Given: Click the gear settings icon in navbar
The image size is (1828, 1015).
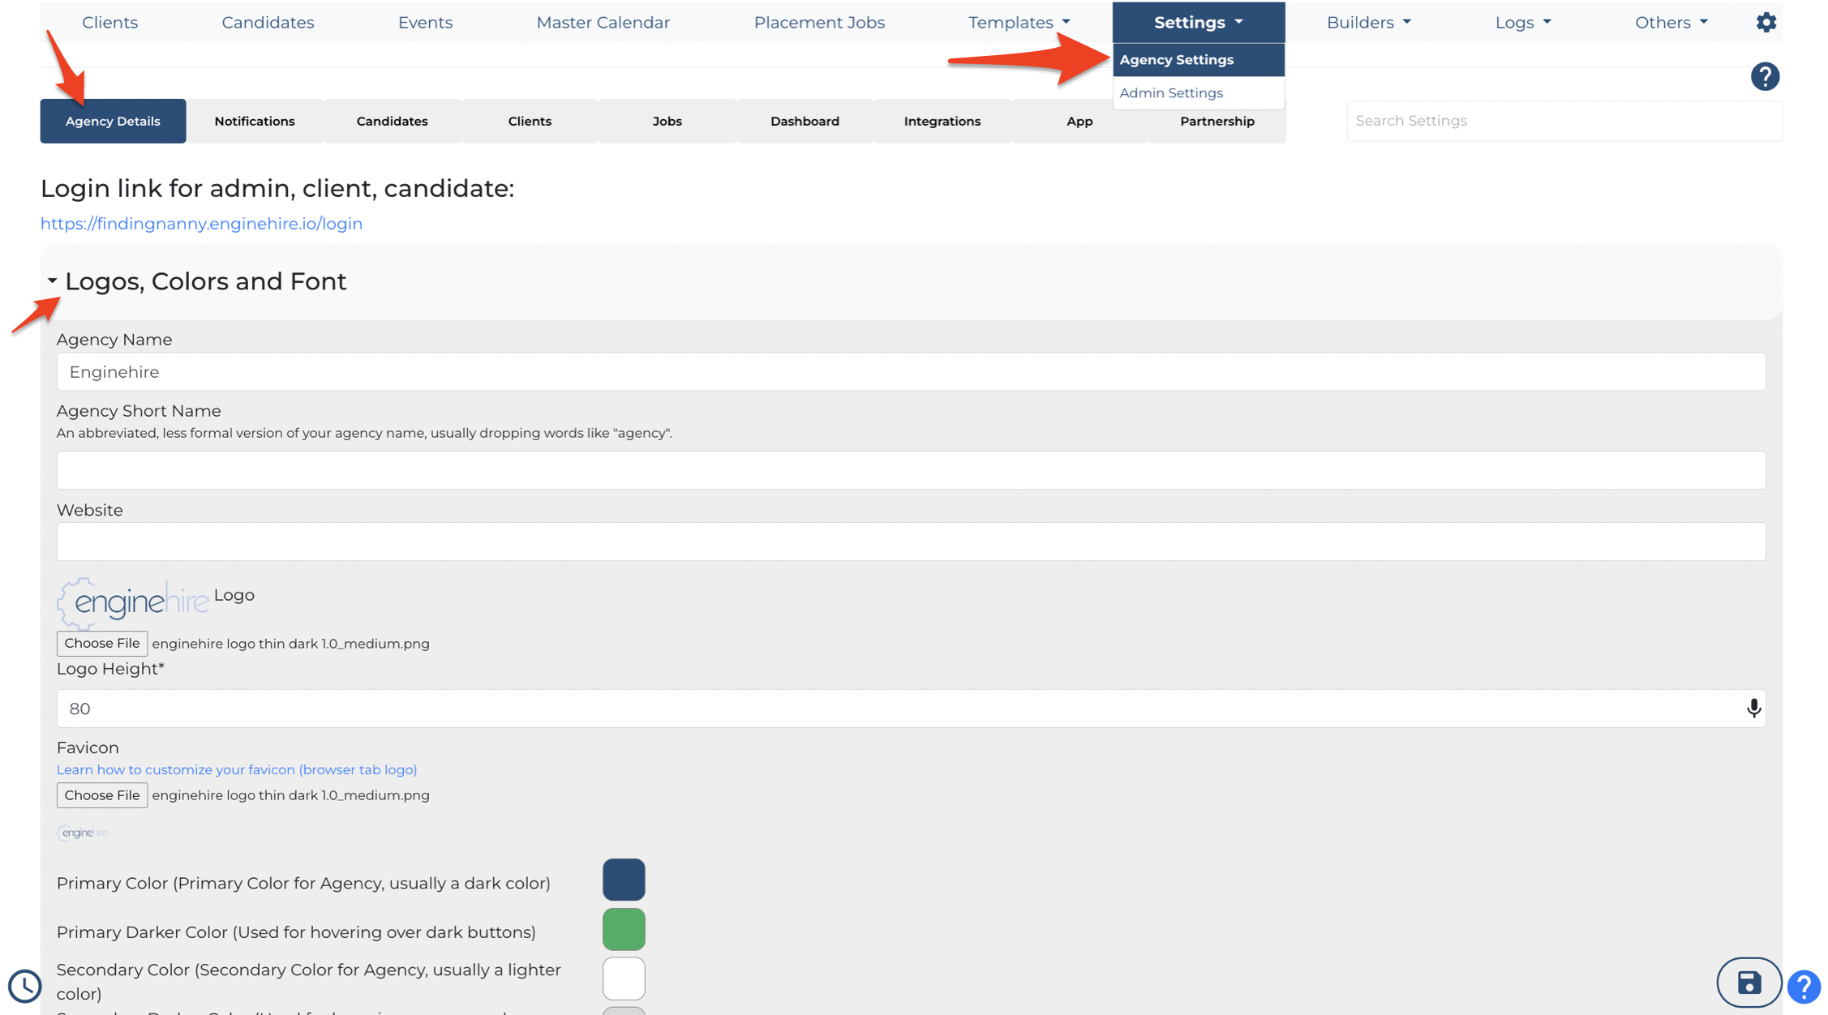Looking at the screenshot, I should pos(1766,22).
